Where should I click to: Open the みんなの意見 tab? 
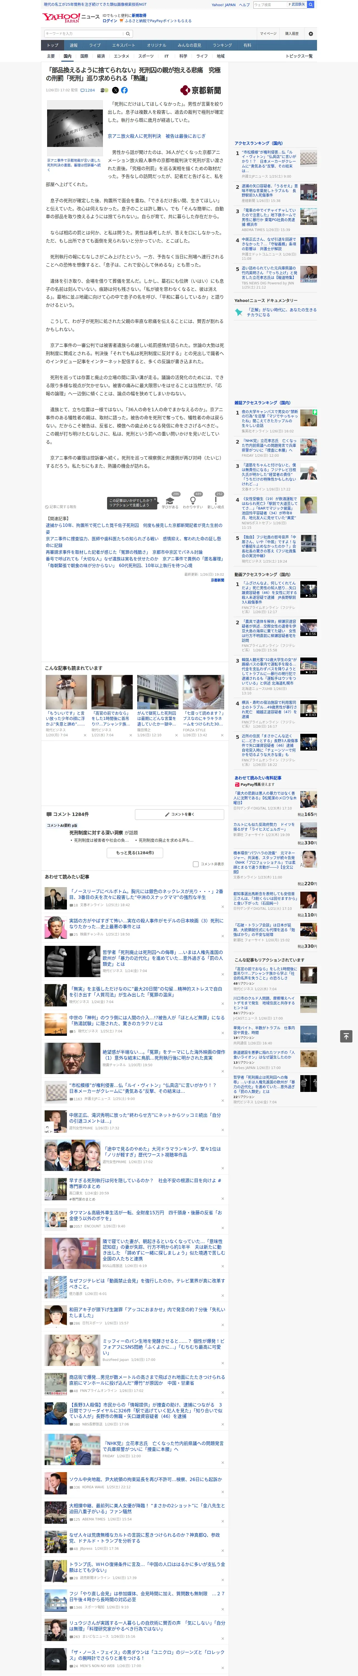tap(189, 46)
